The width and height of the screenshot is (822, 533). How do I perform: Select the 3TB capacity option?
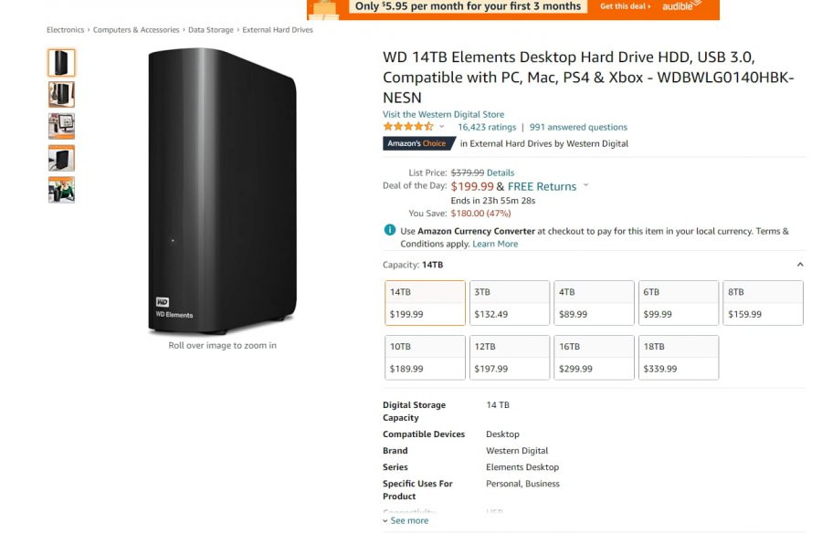pos(510,303)
